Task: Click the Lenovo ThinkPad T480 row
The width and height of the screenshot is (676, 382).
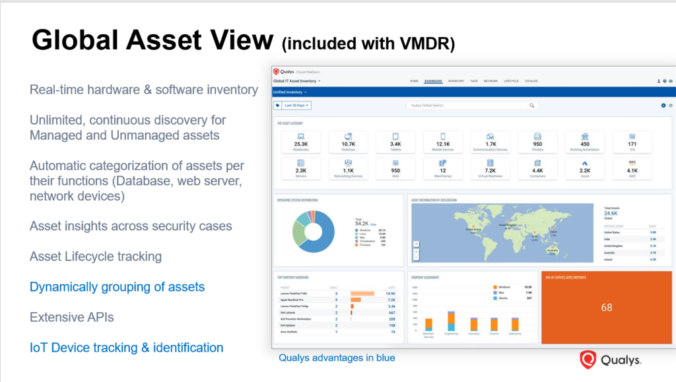Action: click(x=339, y=294)
